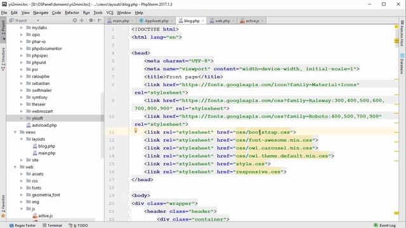The height and width of the screenshot is (228, 406).
Task: Open the Help menu
Action: coord(139,13)
